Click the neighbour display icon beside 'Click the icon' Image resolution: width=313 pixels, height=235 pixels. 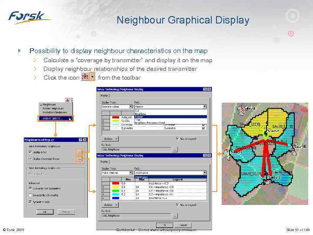click(85, 76)
